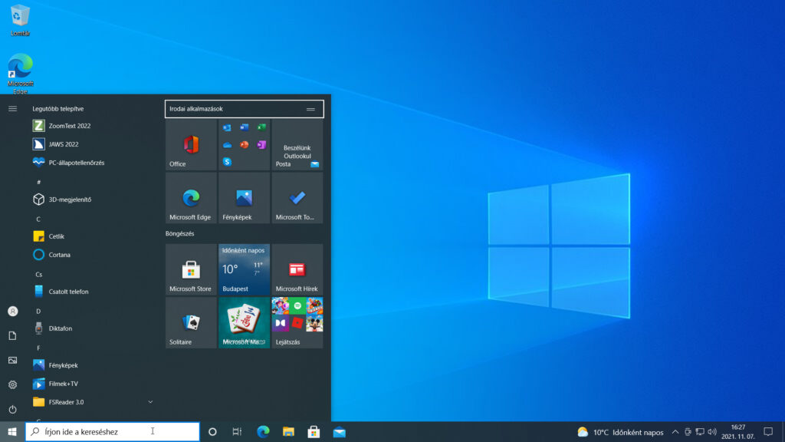
Task: Open the Microsoft To Do tile
Action: pyautogui.click(x=297, y=198)
